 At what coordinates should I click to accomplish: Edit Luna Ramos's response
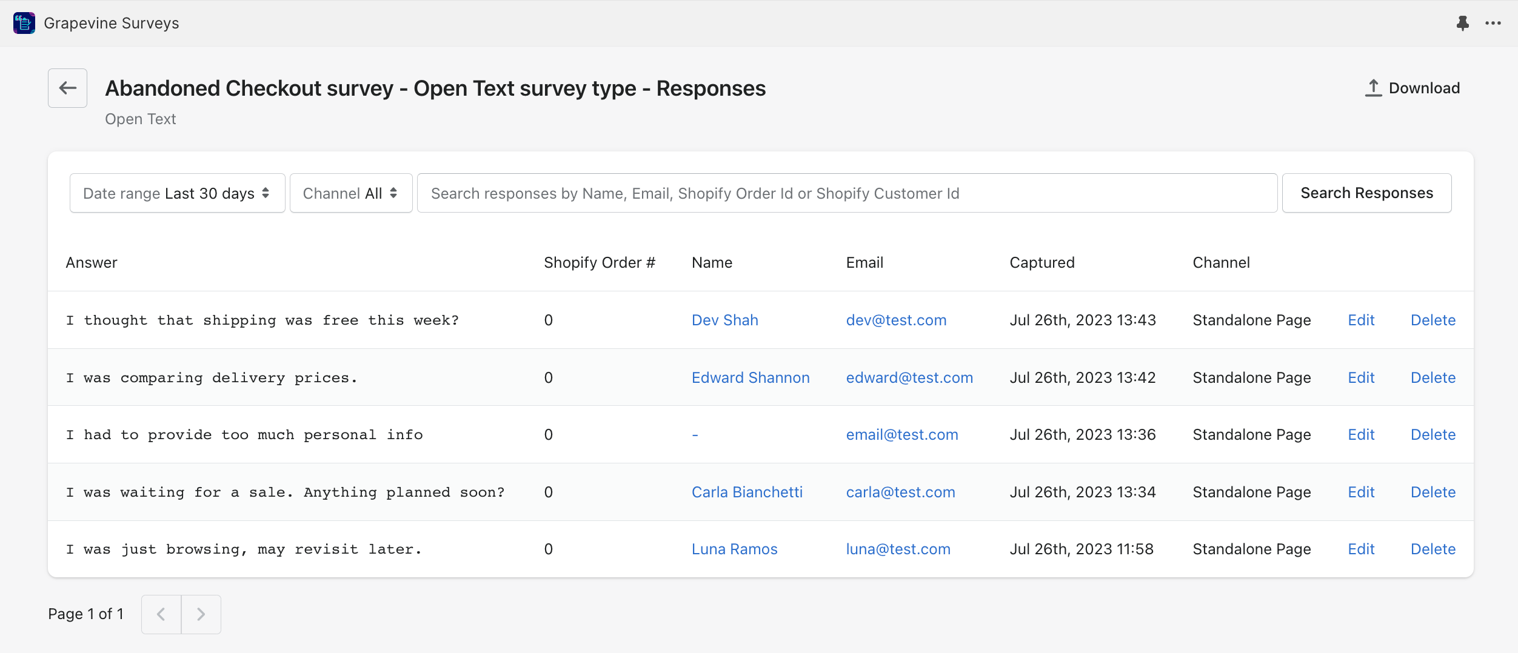coord(1361,549)
